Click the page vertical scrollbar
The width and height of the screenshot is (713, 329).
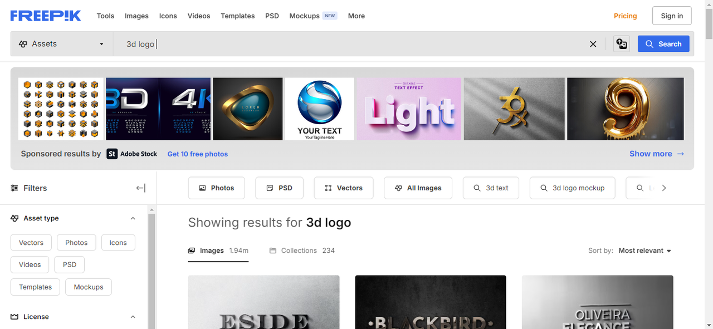pos(709,25)
